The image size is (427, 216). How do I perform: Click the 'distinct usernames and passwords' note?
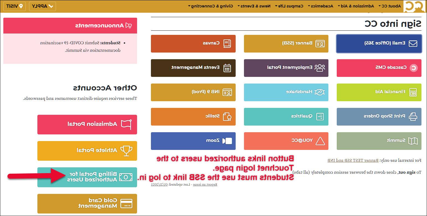(x=80, y=98)
